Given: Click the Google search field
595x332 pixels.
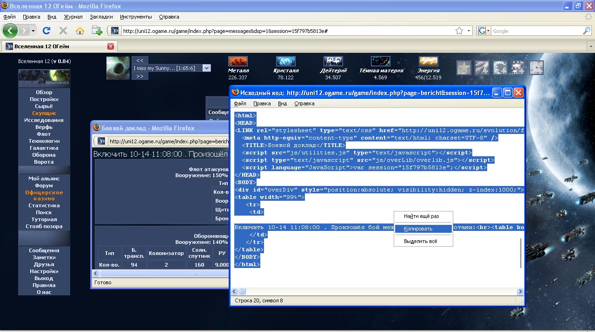Looking at the screenshot, I should [x=537, y=31].
